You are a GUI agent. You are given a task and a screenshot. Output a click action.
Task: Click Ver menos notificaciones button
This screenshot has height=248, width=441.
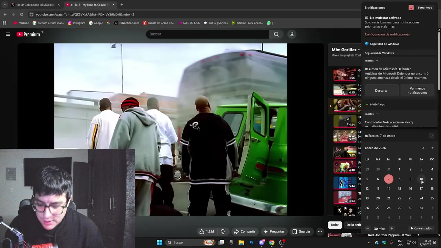(x=417, y=91)
